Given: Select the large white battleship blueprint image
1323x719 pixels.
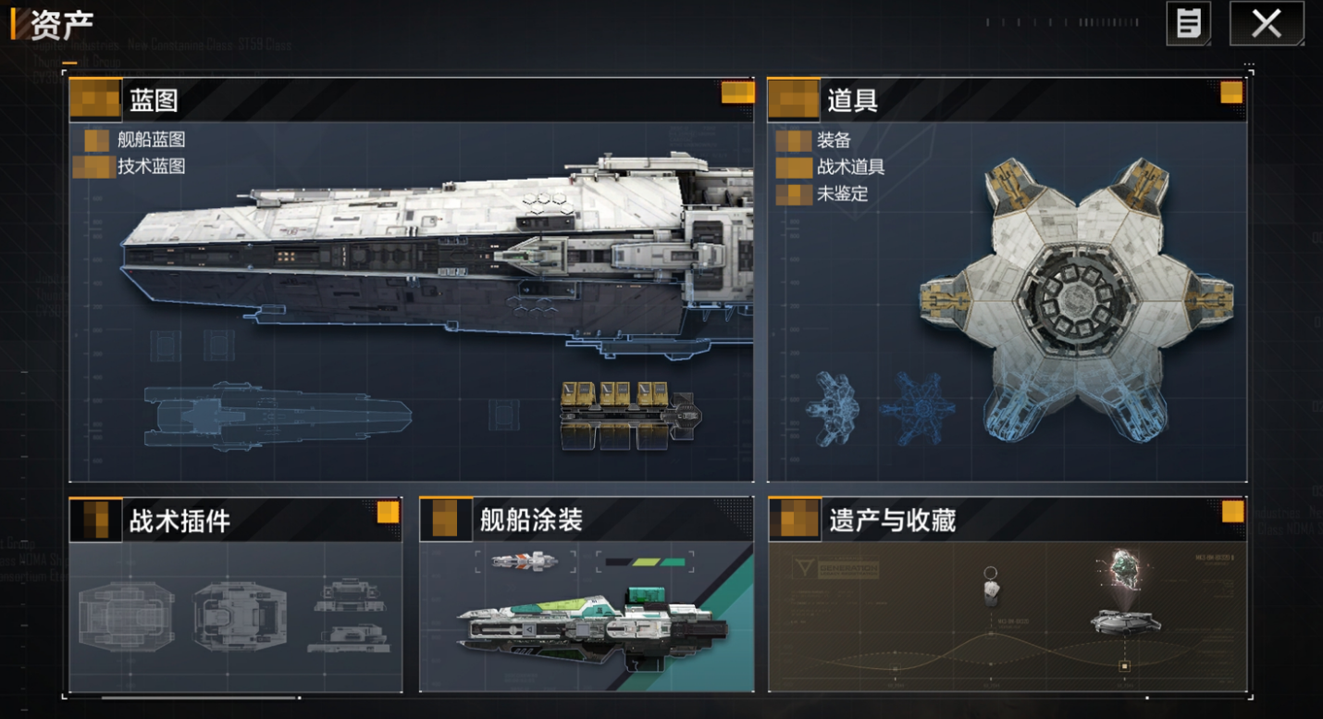Looking at the screenshot, I should click(x=437, y=254).
